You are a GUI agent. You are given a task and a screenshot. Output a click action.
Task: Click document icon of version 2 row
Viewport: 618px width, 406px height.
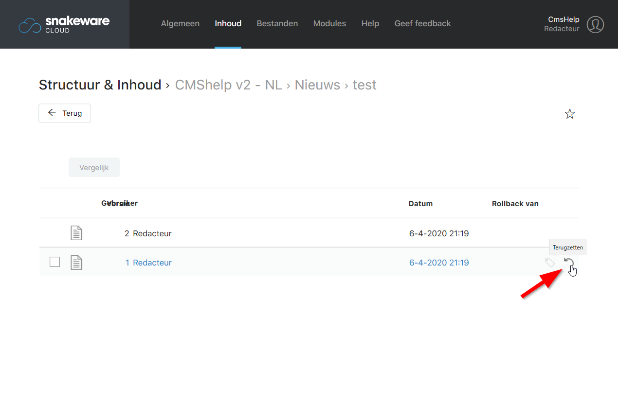76,233
